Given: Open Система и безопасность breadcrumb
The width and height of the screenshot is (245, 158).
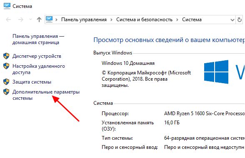Looking at the screenshot, I should pos(144,20).
